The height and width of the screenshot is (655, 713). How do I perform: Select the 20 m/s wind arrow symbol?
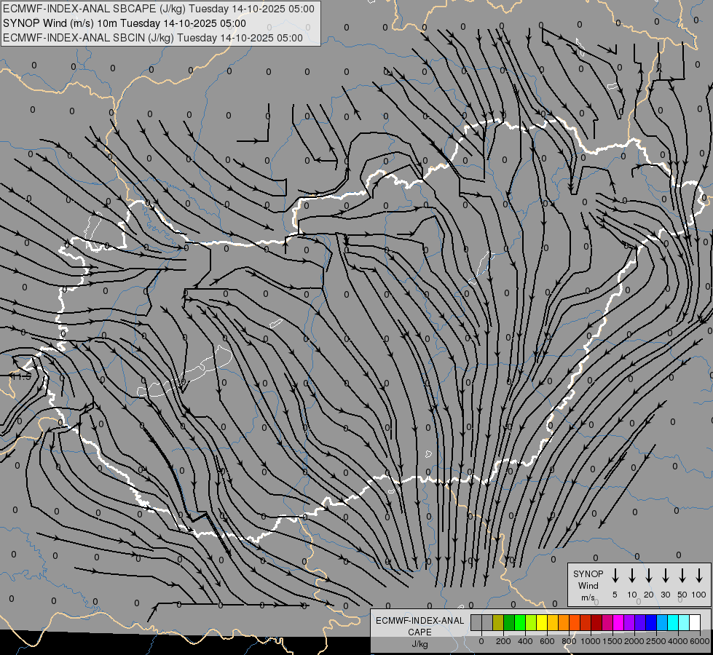(649, 576)
